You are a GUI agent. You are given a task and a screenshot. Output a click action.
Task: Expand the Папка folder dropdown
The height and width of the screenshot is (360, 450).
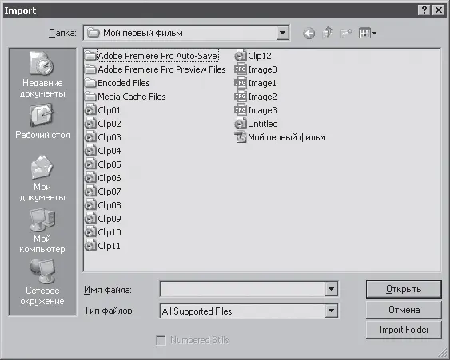click(282, 33)
